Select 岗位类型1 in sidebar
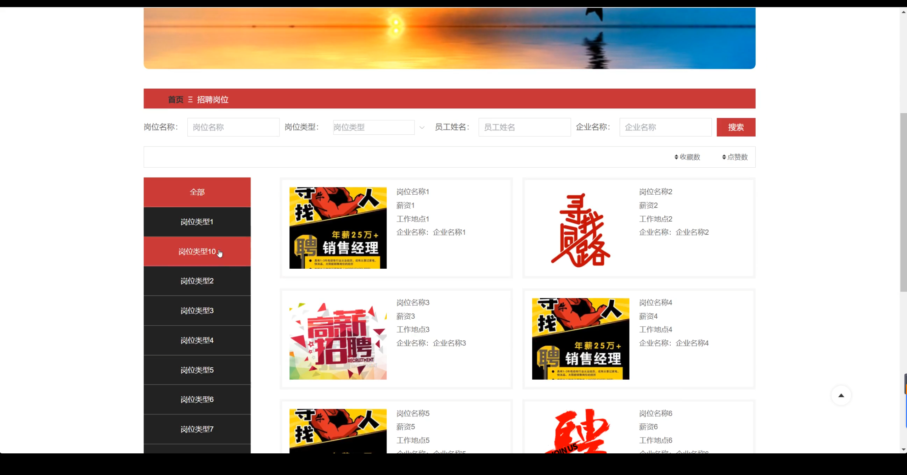This screenshot has width=907, height=475. pos(197,222)
